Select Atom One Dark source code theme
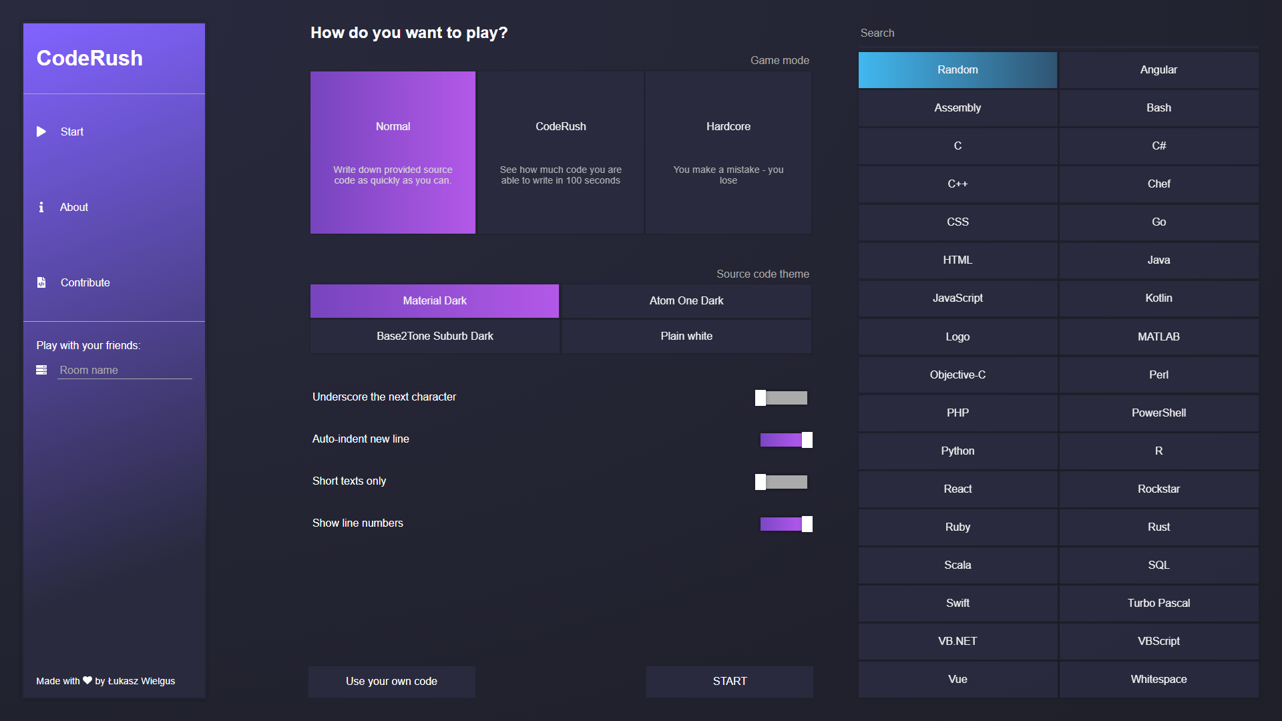The height and width of the screenshot is (721, 1282). (685, 300)
